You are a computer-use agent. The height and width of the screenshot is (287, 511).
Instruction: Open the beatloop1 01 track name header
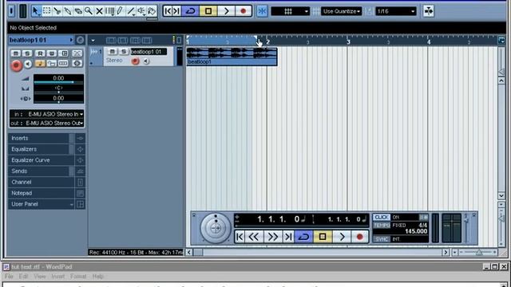[x=42, y=40]
